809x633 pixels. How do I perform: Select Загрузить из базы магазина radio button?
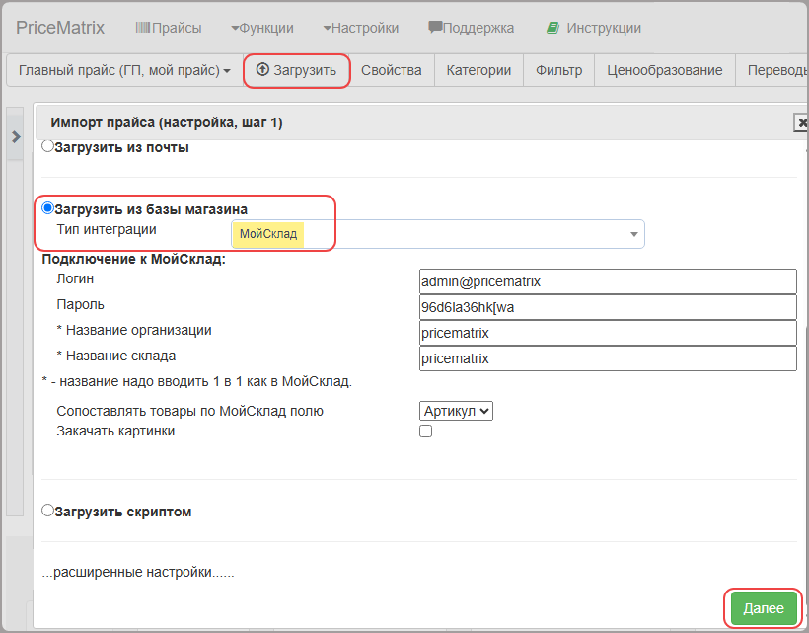[47, 208]
